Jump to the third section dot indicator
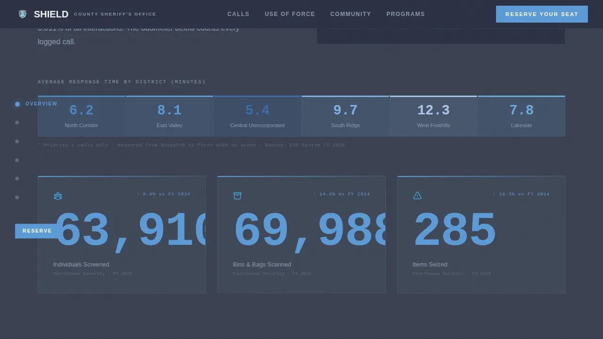603x339 pixels. click(17, 141)
